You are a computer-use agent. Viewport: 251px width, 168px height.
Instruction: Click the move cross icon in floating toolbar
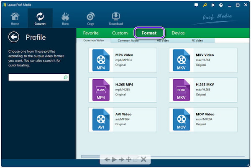pos(128,160)
